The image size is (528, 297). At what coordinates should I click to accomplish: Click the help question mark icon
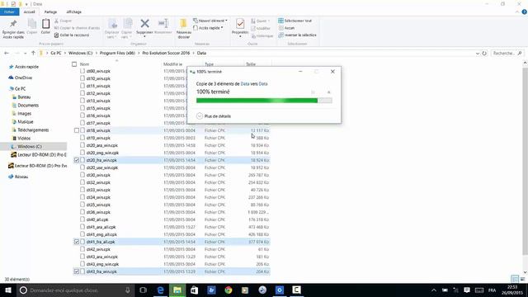pyautogui.click(x=525, y=12)
